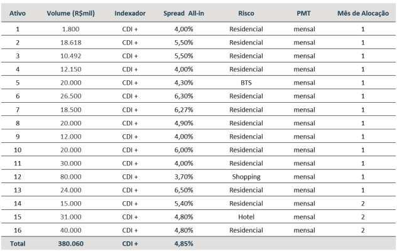The width and height of the screenshot is (397, 252).
Task: Select the 26.500 volume cell
Action: 70,96
